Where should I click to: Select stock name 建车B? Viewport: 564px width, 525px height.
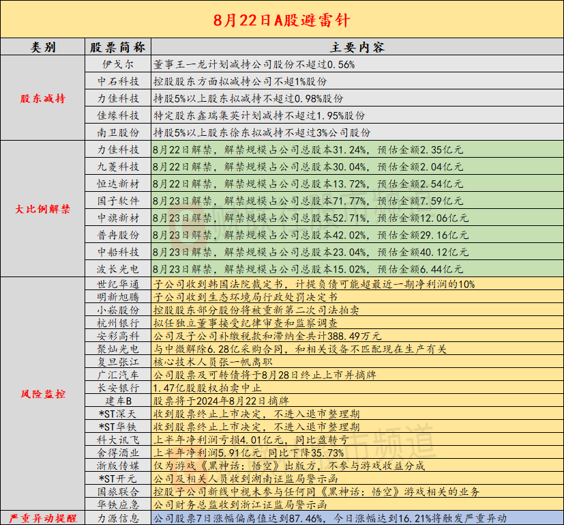pyautogui.click(x=118, y=401)
